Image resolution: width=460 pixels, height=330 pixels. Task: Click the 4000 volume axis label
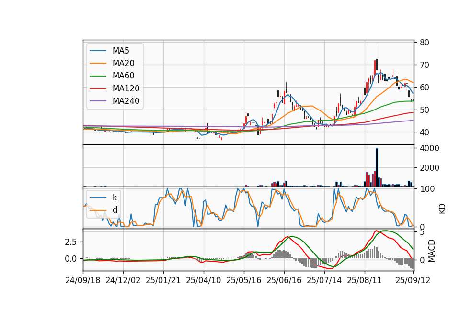point(429,148)
